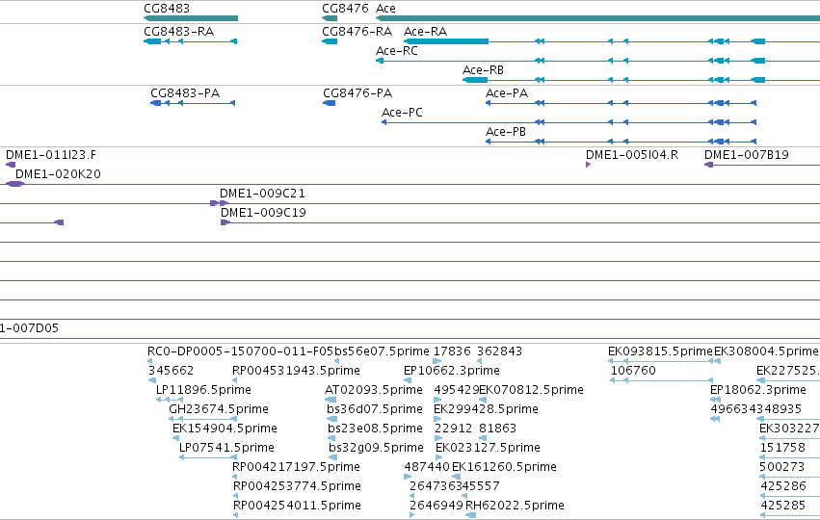Click the bs56e07.5prime EST
This screenshot has width=820, height=520.
tap(382, 351)
